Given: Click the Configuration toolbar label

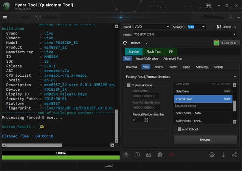Looking at the screenshot, I should tap(50, 17).
